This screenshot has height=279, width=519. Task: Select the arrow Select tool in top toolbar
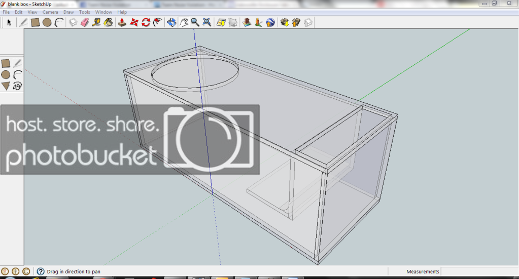pos(9,22)
